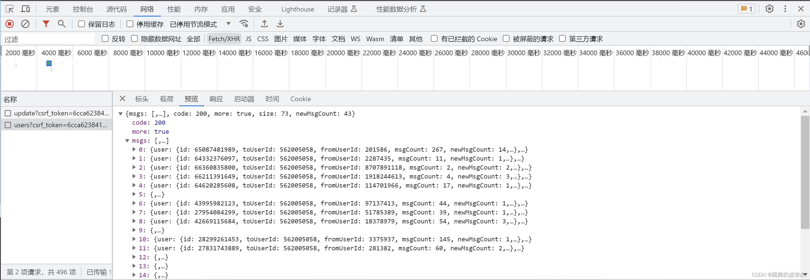Viewport: 810px width, 280px height.
Task: Expand msgs item 3
Action: pos(134,177)
